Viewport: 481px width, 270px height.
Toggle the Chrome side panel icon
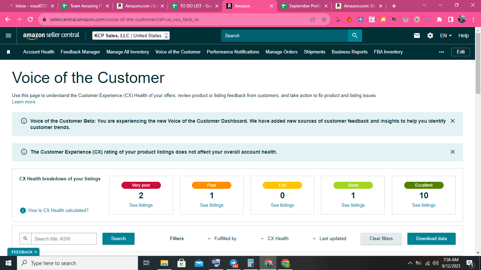450,20
